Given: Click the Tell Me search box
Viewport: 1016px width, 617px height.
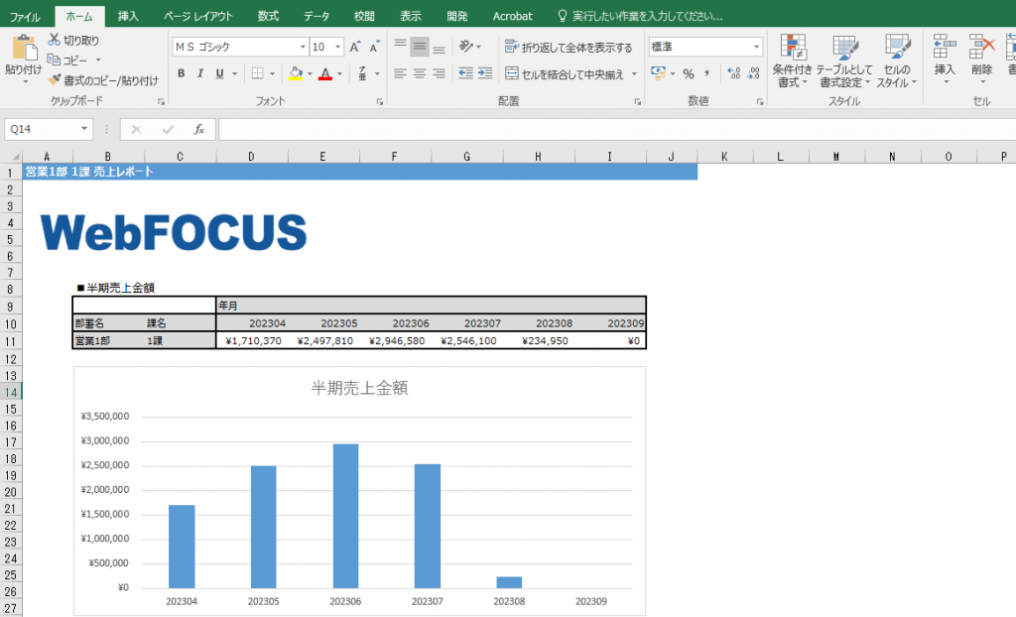Looking at the screenshot, I should tap(640, 16).
